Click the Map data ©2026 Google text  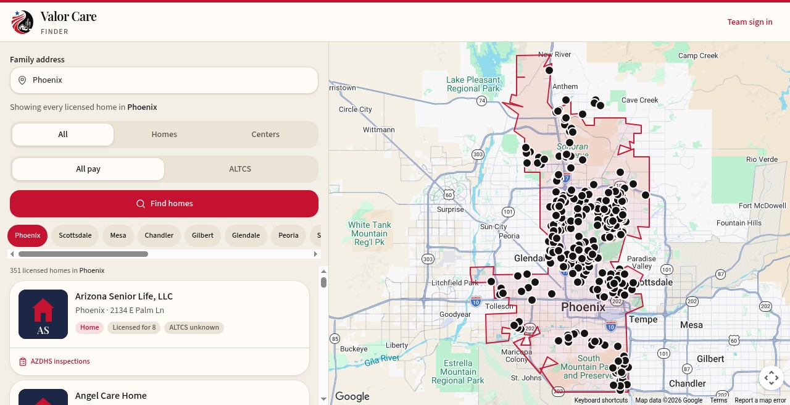669,401
